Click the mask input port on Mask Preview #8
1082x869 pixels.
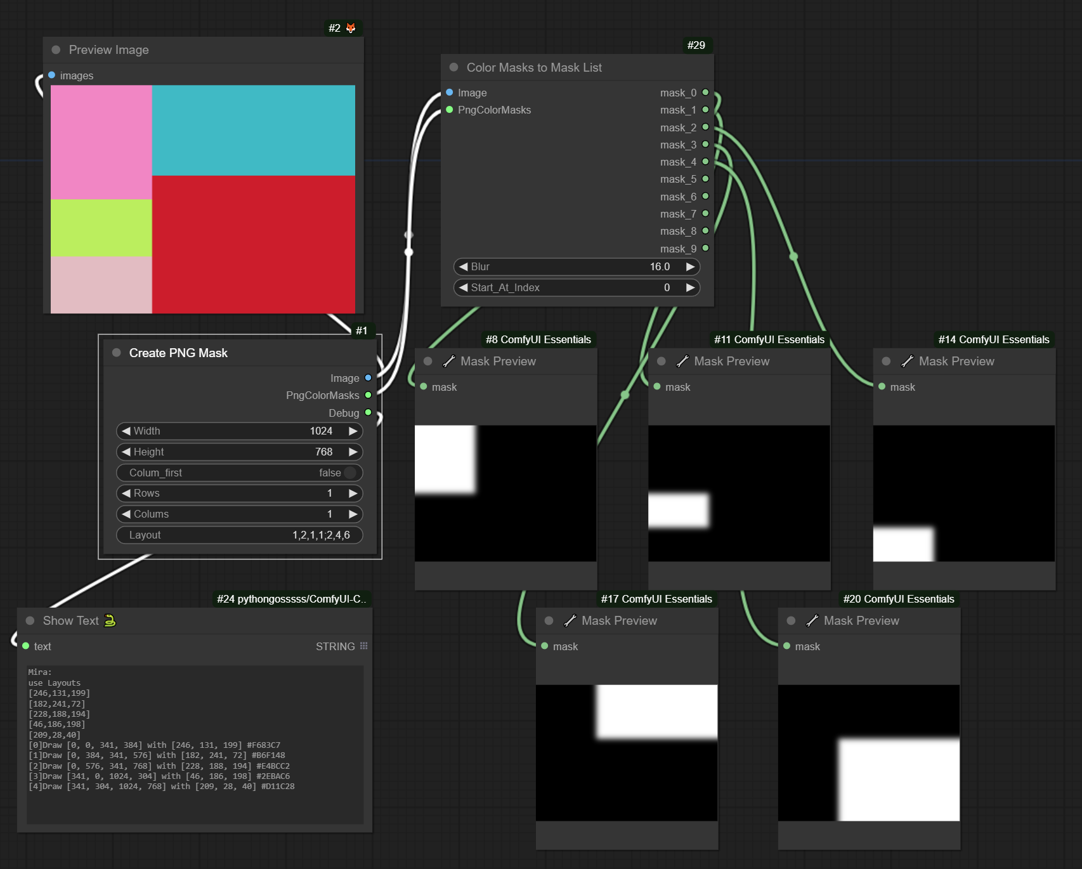(x=424, y=386)
